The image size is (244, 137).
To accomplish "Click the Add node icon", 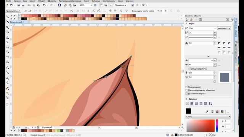I will click(x=26, y=11).
